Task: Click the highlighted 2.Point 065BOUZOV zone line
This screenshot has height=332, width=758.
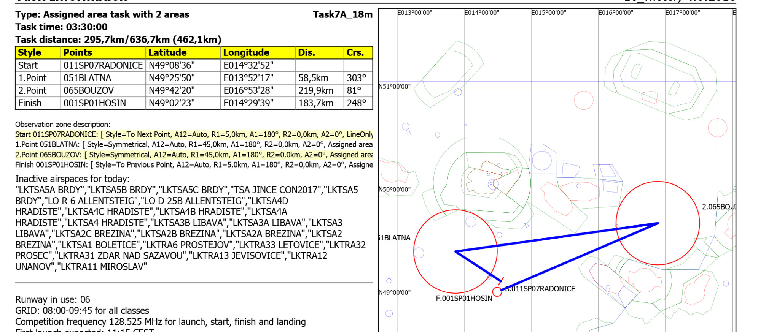Action: [194, 155]
